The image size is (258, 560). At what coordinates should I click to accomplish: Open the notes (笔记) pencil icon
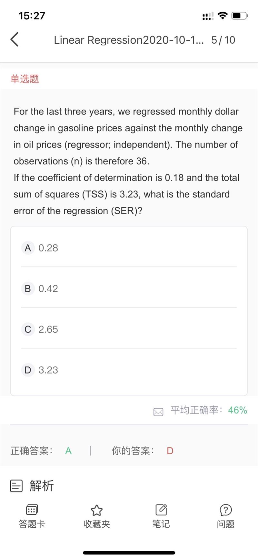[161, 510]
